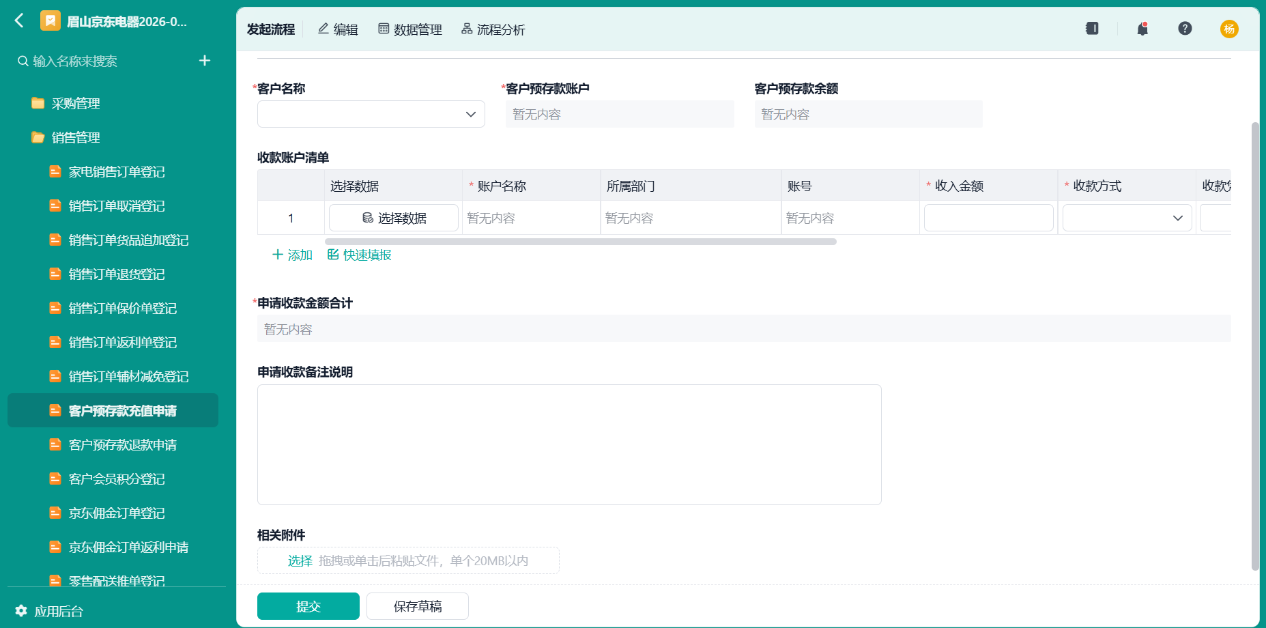Click document icon of 客户会员积分登记
This screenshot has width=1266, height=628.
[55, 479]
